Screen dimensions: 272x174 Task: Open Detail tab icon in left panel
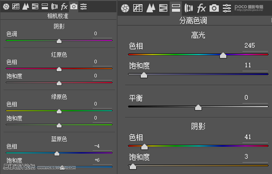pos(25,7)
